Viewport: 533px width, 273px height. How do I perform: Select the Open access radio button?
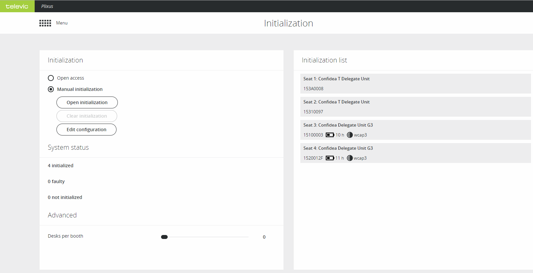pos(51,78)
